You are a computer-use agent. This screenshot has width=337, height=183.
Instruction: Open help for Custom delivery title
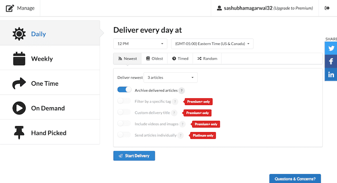(x=174, y=113)
